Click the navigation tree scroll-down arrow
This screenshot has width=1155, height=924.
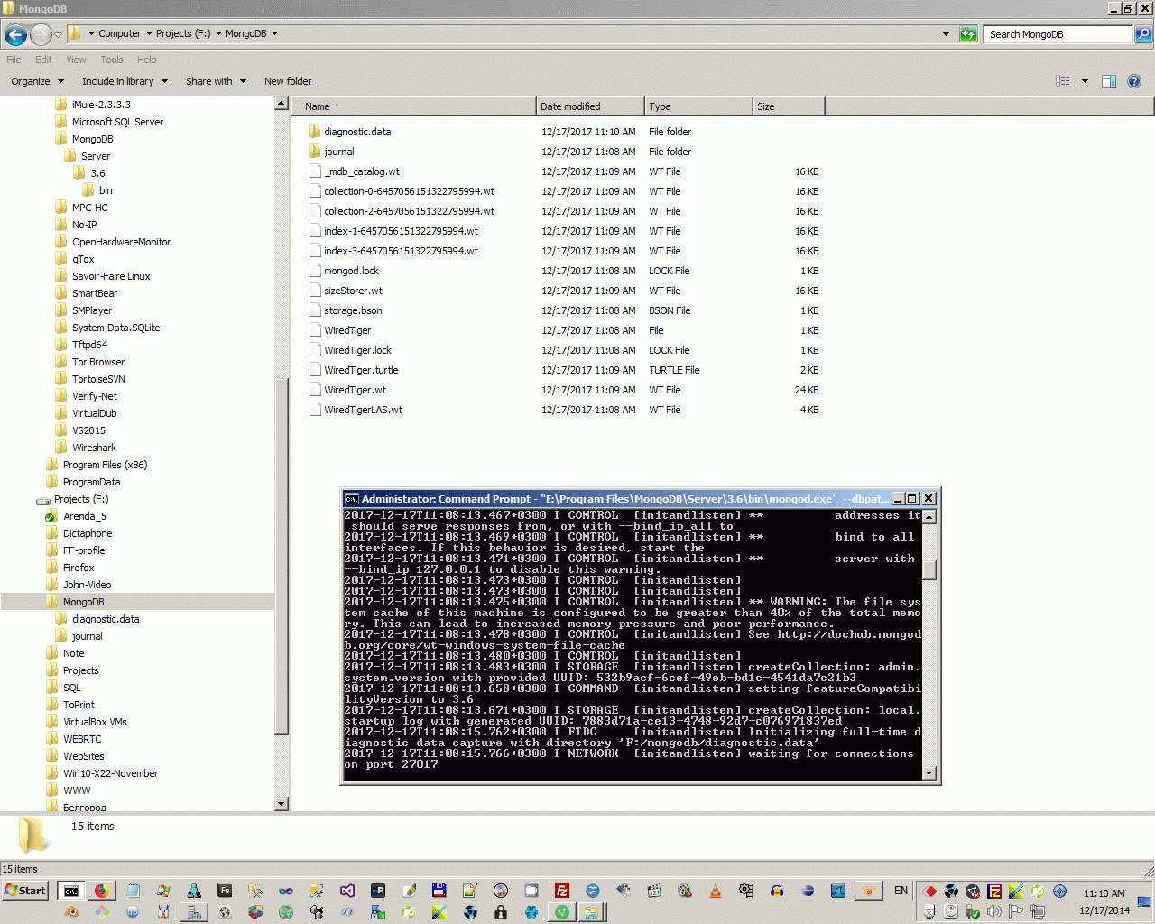(x=281, y=804)
